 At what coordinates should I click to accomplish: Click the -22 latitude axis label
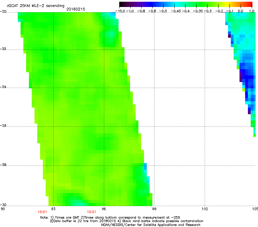click(x=3, y=49)
